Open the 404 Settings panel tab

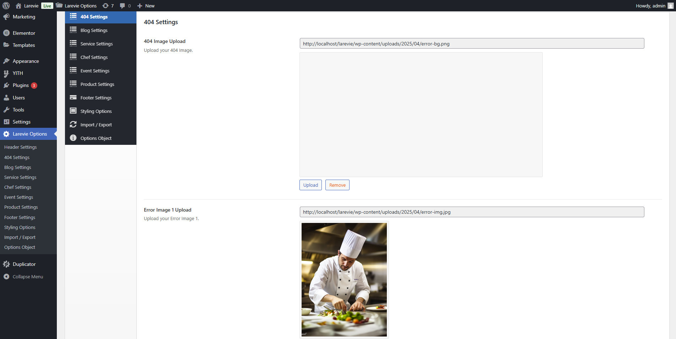101,17
